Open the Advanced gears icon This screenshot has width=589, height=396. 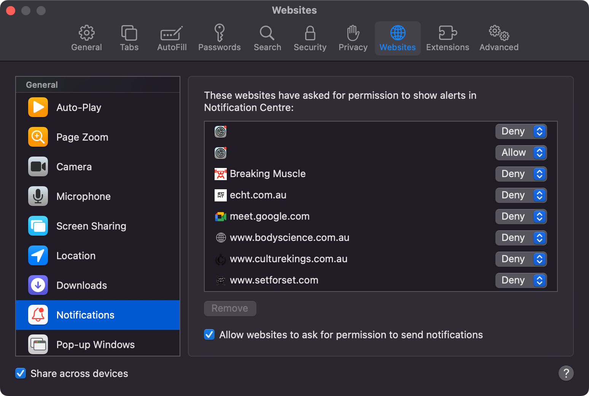pyautogui.click(x=499, y=33)
